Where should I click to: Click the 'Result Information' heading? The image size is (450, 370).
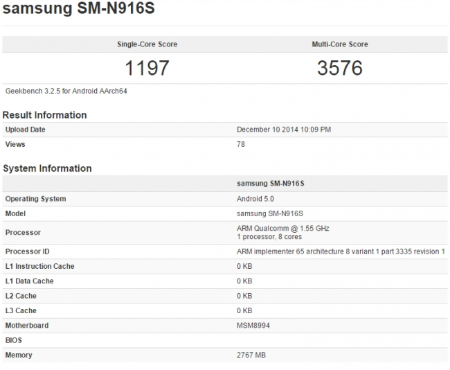click(44, 115)
